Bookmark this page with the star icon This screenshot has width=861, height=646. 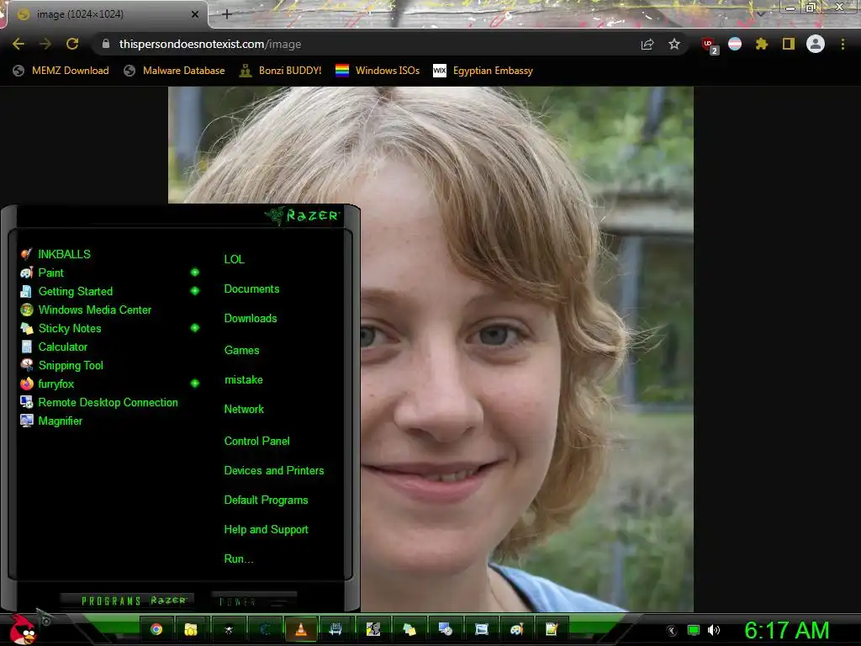[674, 44]
